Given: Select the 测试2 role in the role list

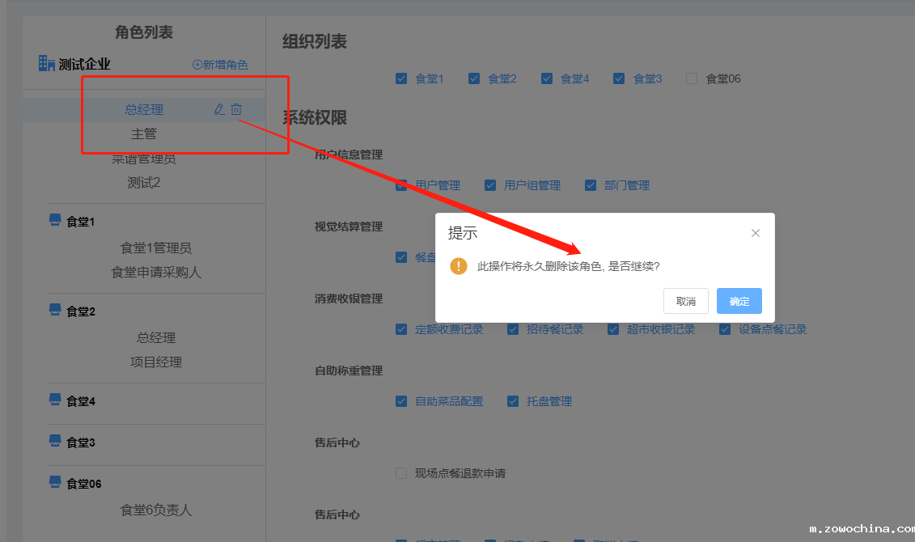Looking at the screenshot, I should [144, 182].
